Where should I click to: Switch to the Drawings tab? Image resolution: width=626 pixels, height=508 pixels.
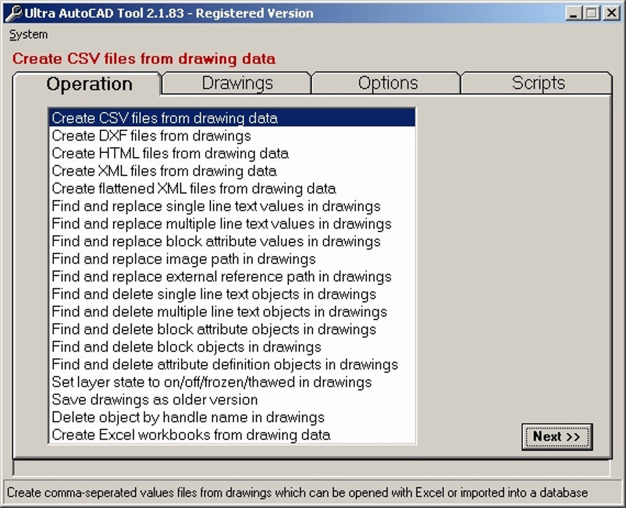click(237, 83)
